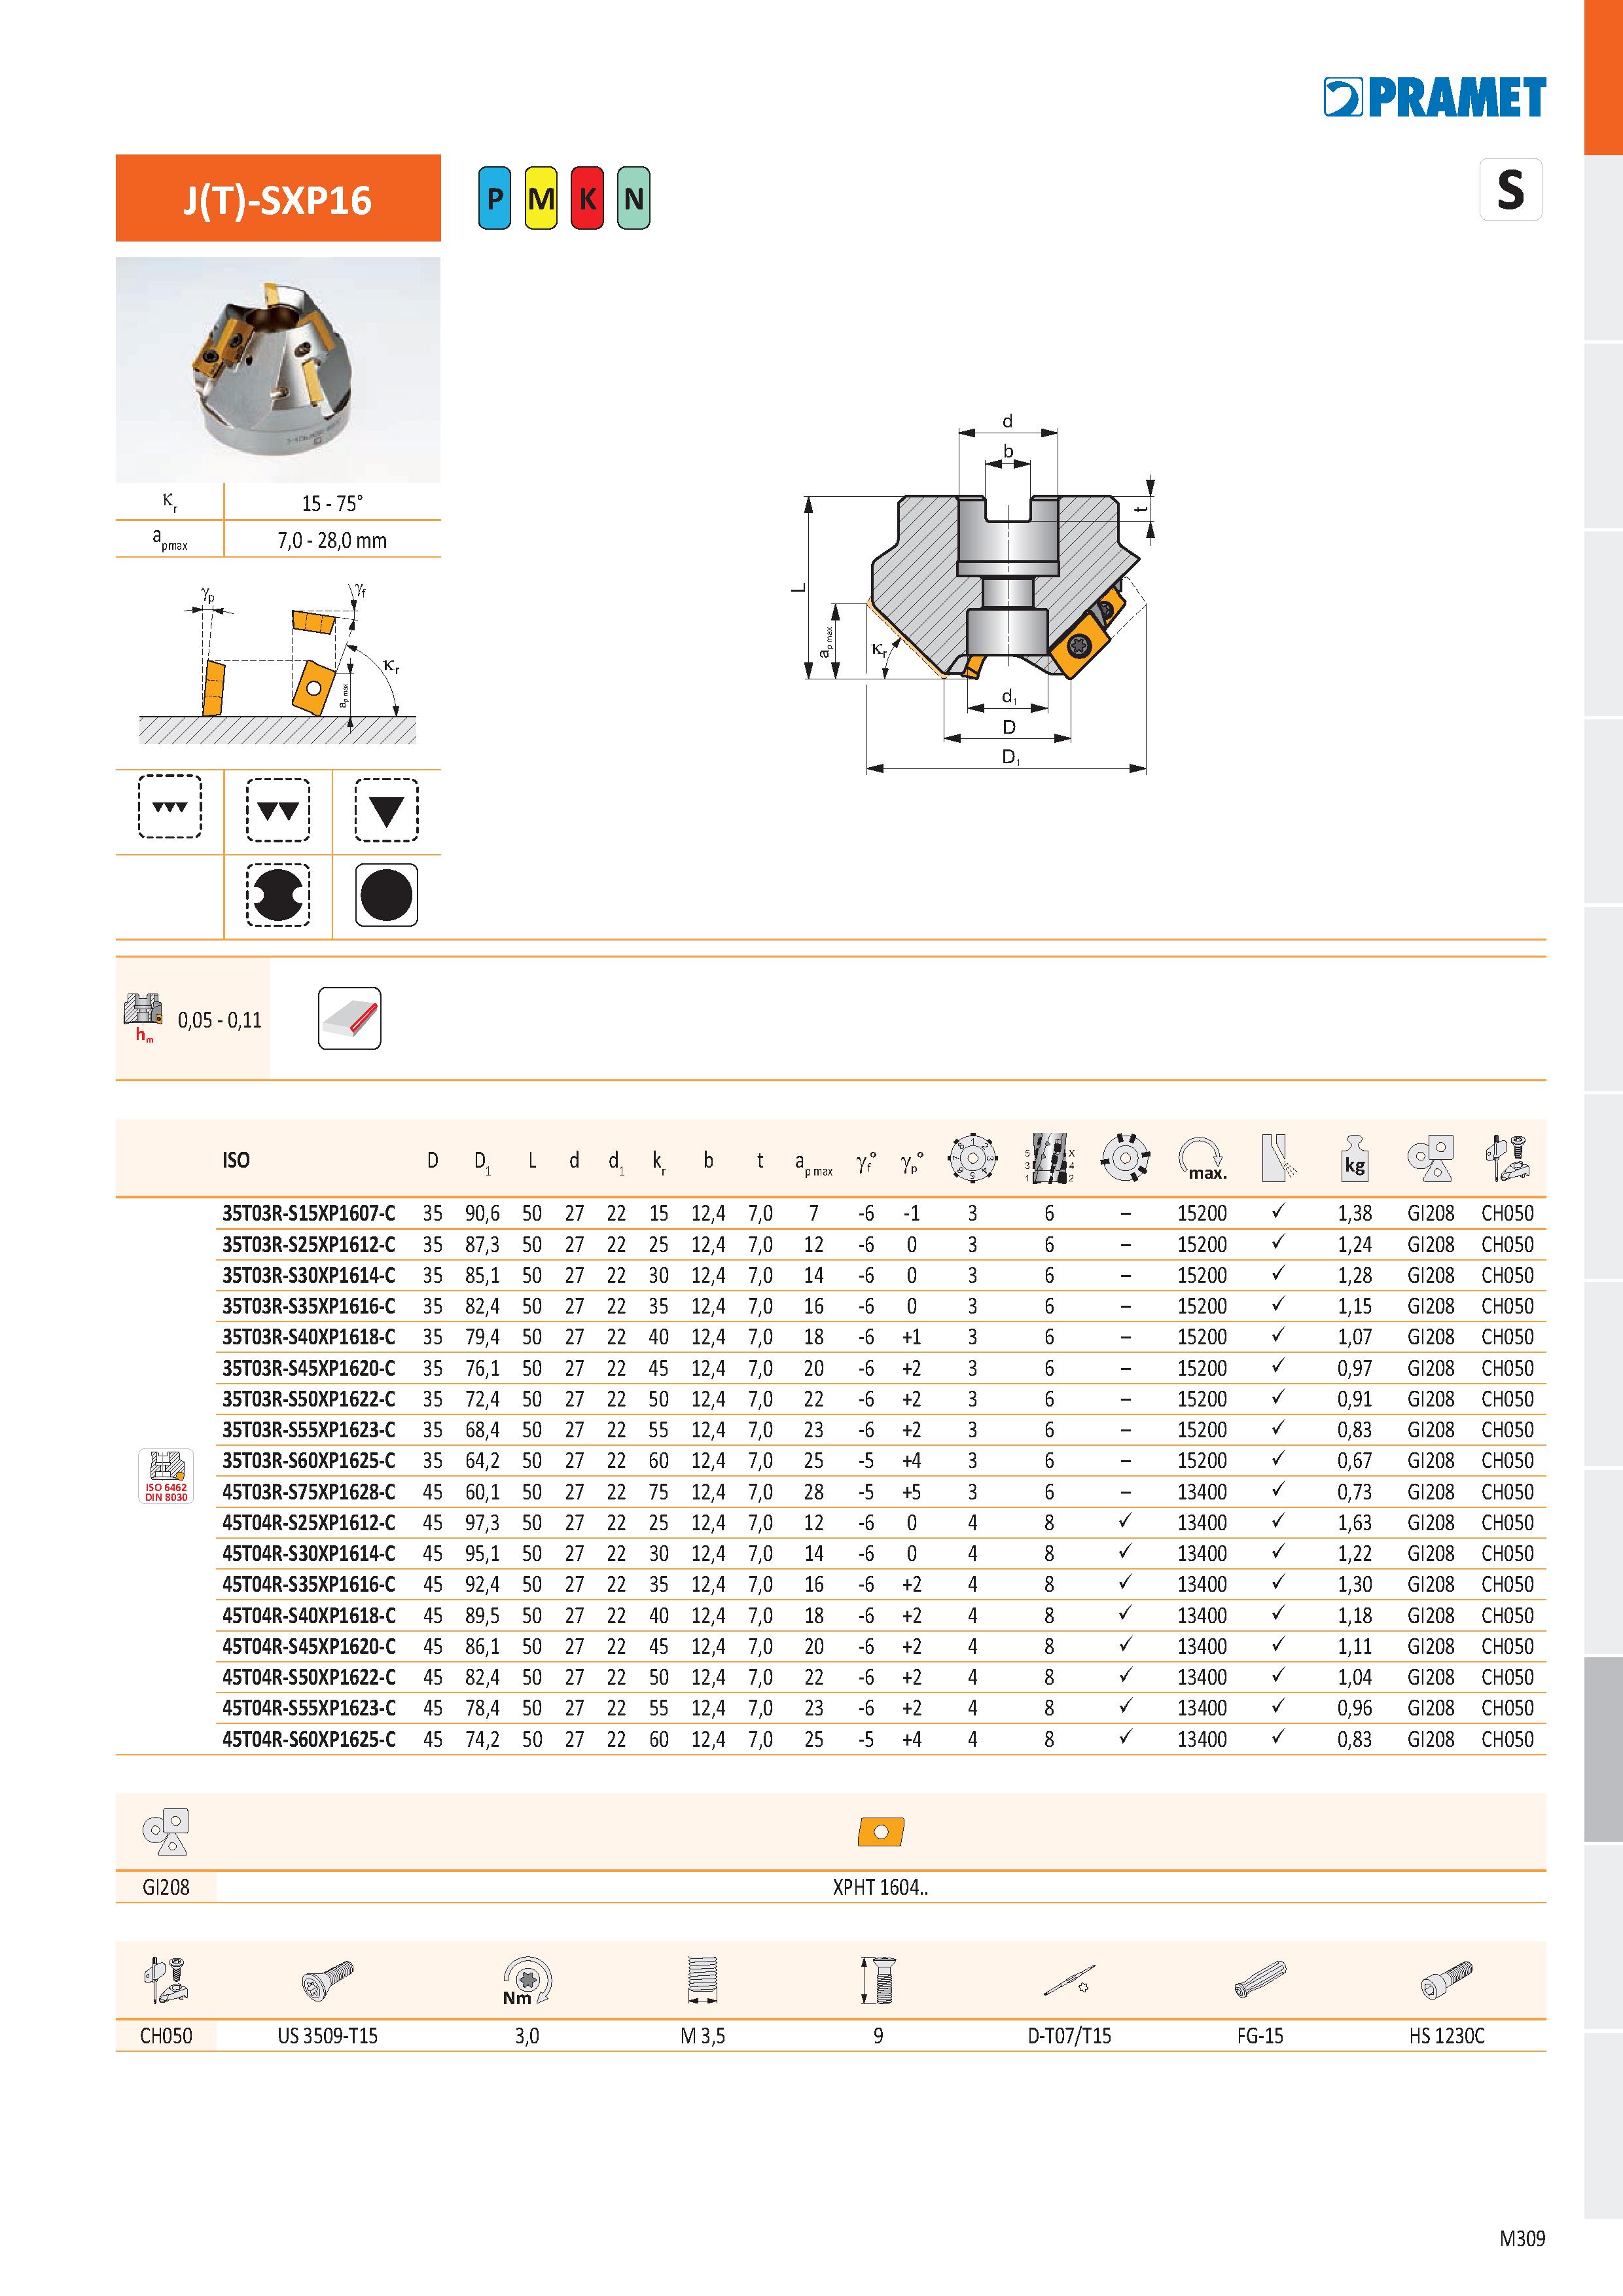This screenshot has height=2296, width=1623.
Task: Click the thread icon above M 3,5
Action: [x=703, y=1981]
